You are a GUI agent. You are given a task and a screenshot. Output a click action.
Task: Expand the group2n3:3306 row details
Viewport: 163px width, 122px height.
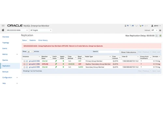tap(24, 61)
